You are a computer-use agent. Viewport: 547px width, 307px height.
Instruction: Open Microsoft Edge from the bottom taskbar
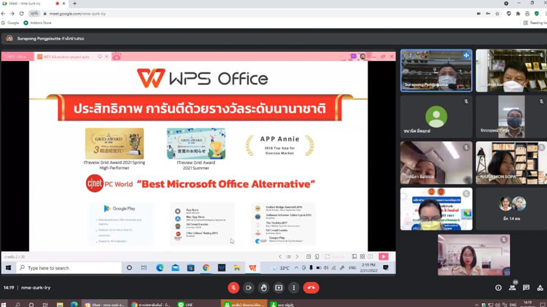click(x=74, y=305)
